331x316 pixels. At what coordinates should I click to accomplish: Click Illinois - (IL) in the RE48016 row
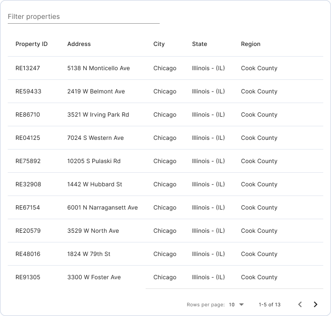click(x=209, y=254)
